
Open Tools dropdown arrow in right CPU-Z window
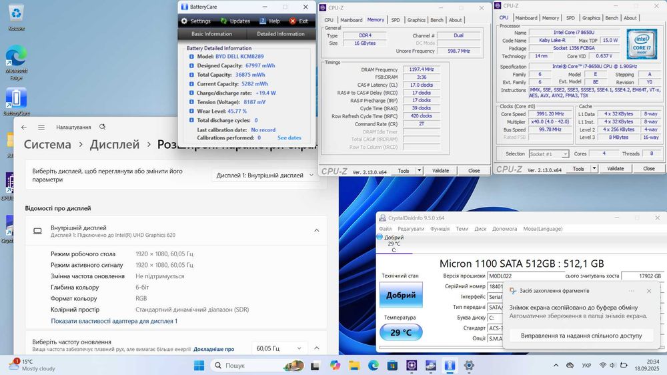coord(594,169)
